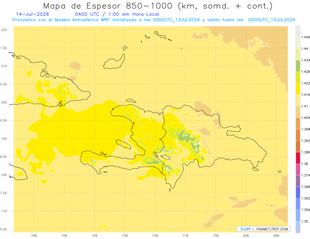
Task: Click the '70W' longitude label
Action: [x=216, y=236]
